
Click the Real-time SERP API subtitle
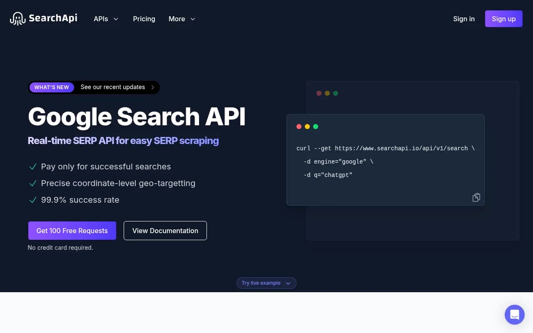123,141
